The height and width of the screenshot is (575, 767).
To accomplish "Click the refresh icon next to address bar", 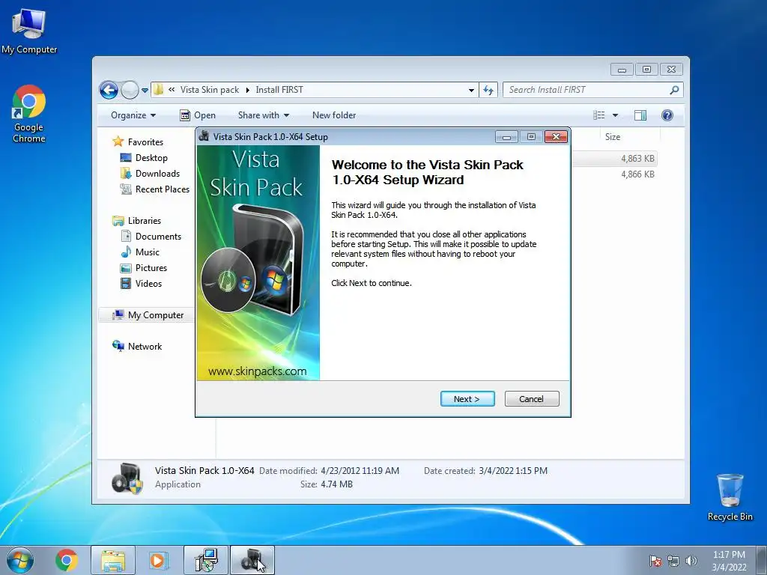I will click(x=488, y=90).
